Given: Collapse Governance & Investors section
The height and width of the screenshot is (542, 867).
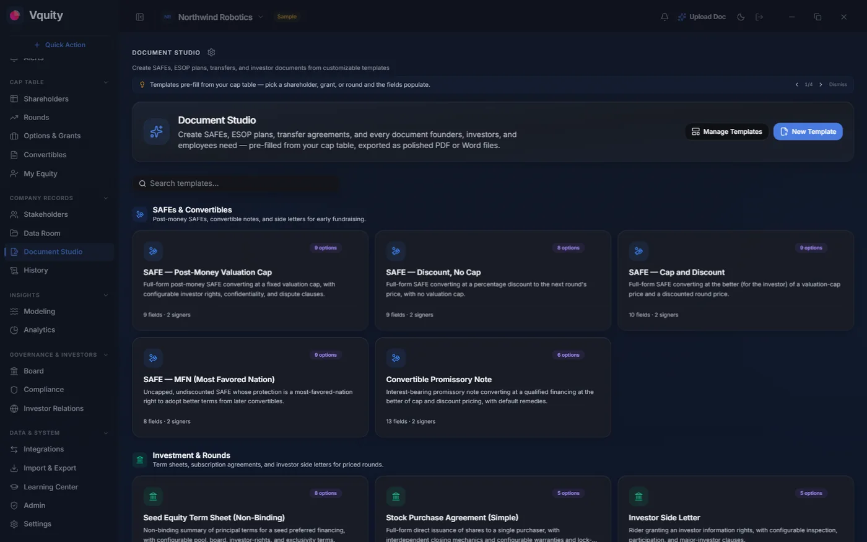Looking at the screenshot, I should click(x=105, y=355).
